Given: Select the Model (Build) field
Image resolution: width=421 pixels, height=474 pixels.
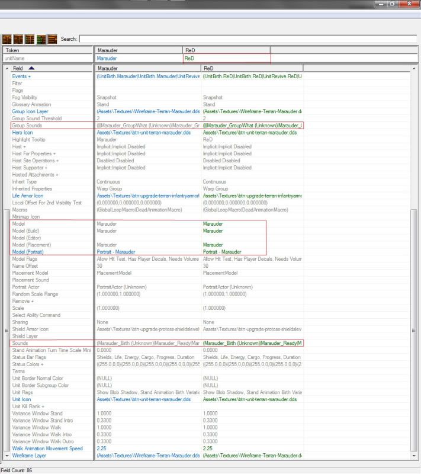Looking at the screenshot, I should coord(25,230).
